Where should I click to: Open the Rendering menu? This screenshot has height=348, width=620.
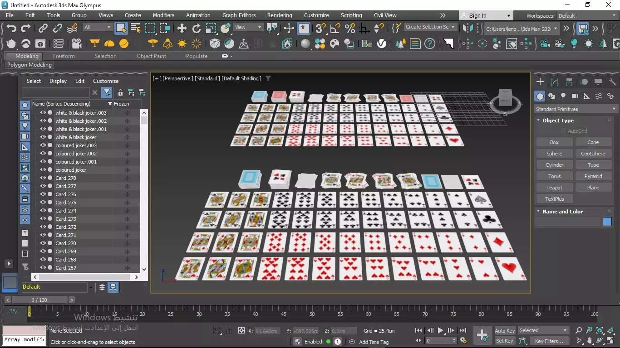pyautogui.click(x=280, y=15)
